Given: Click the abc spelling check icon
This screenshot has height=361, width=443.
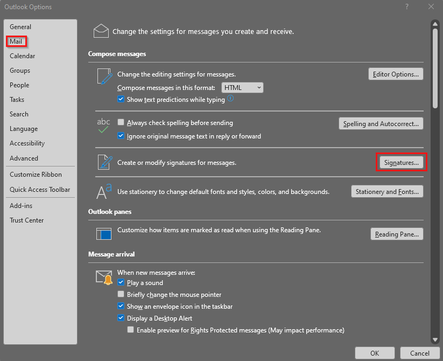Looking at the screenshot, I should (x=103, y=125).
